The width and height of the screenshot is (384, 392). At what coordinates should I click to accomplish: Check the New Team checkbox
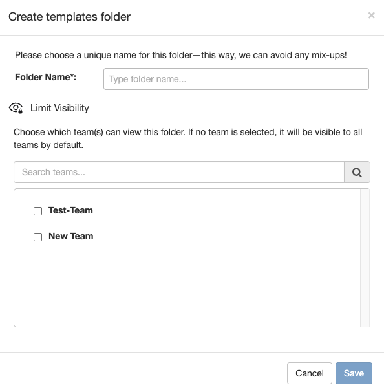pos(37,237)
